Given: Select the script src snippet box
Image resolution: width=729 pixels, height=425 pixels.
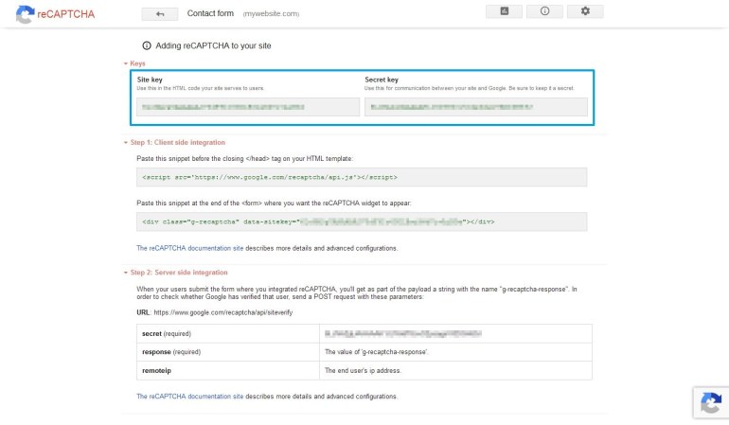Looking at the screenshot, I should pos(362,177).
